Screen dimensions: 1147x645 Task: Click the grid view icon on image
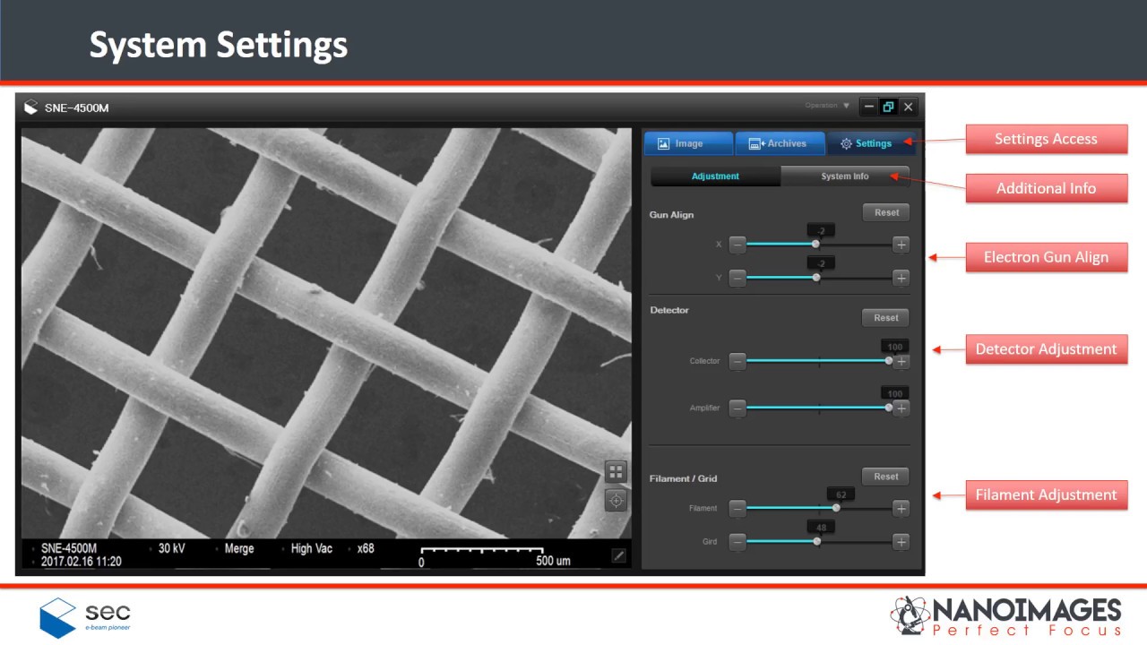[616, 471]
